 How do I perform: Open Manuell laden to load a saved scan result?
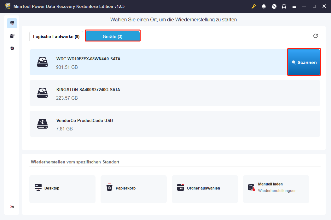(276, 189)
